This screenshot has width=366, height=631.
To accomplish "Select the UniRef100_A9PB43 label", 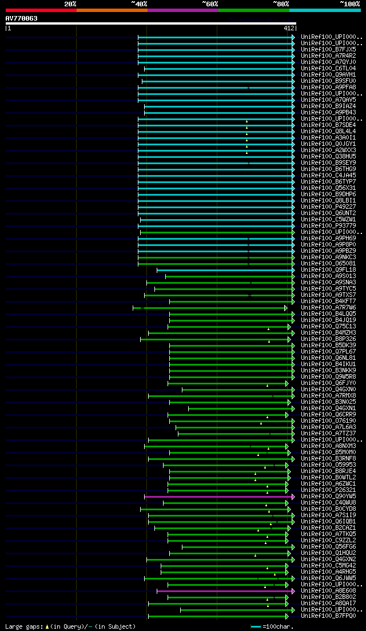I will tap(328, 112).
